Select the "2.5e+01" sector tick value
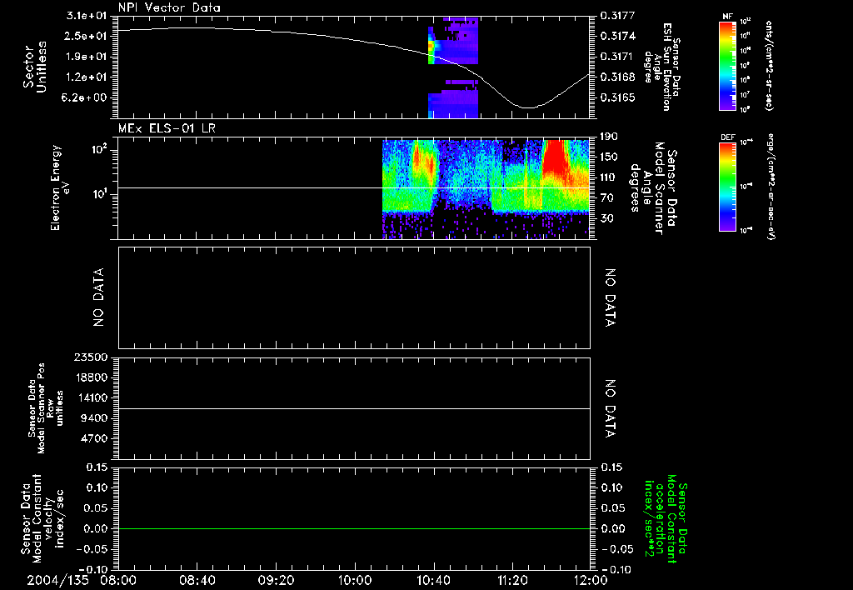The height and width of the screenshot is (590, 853). (87, 36)
